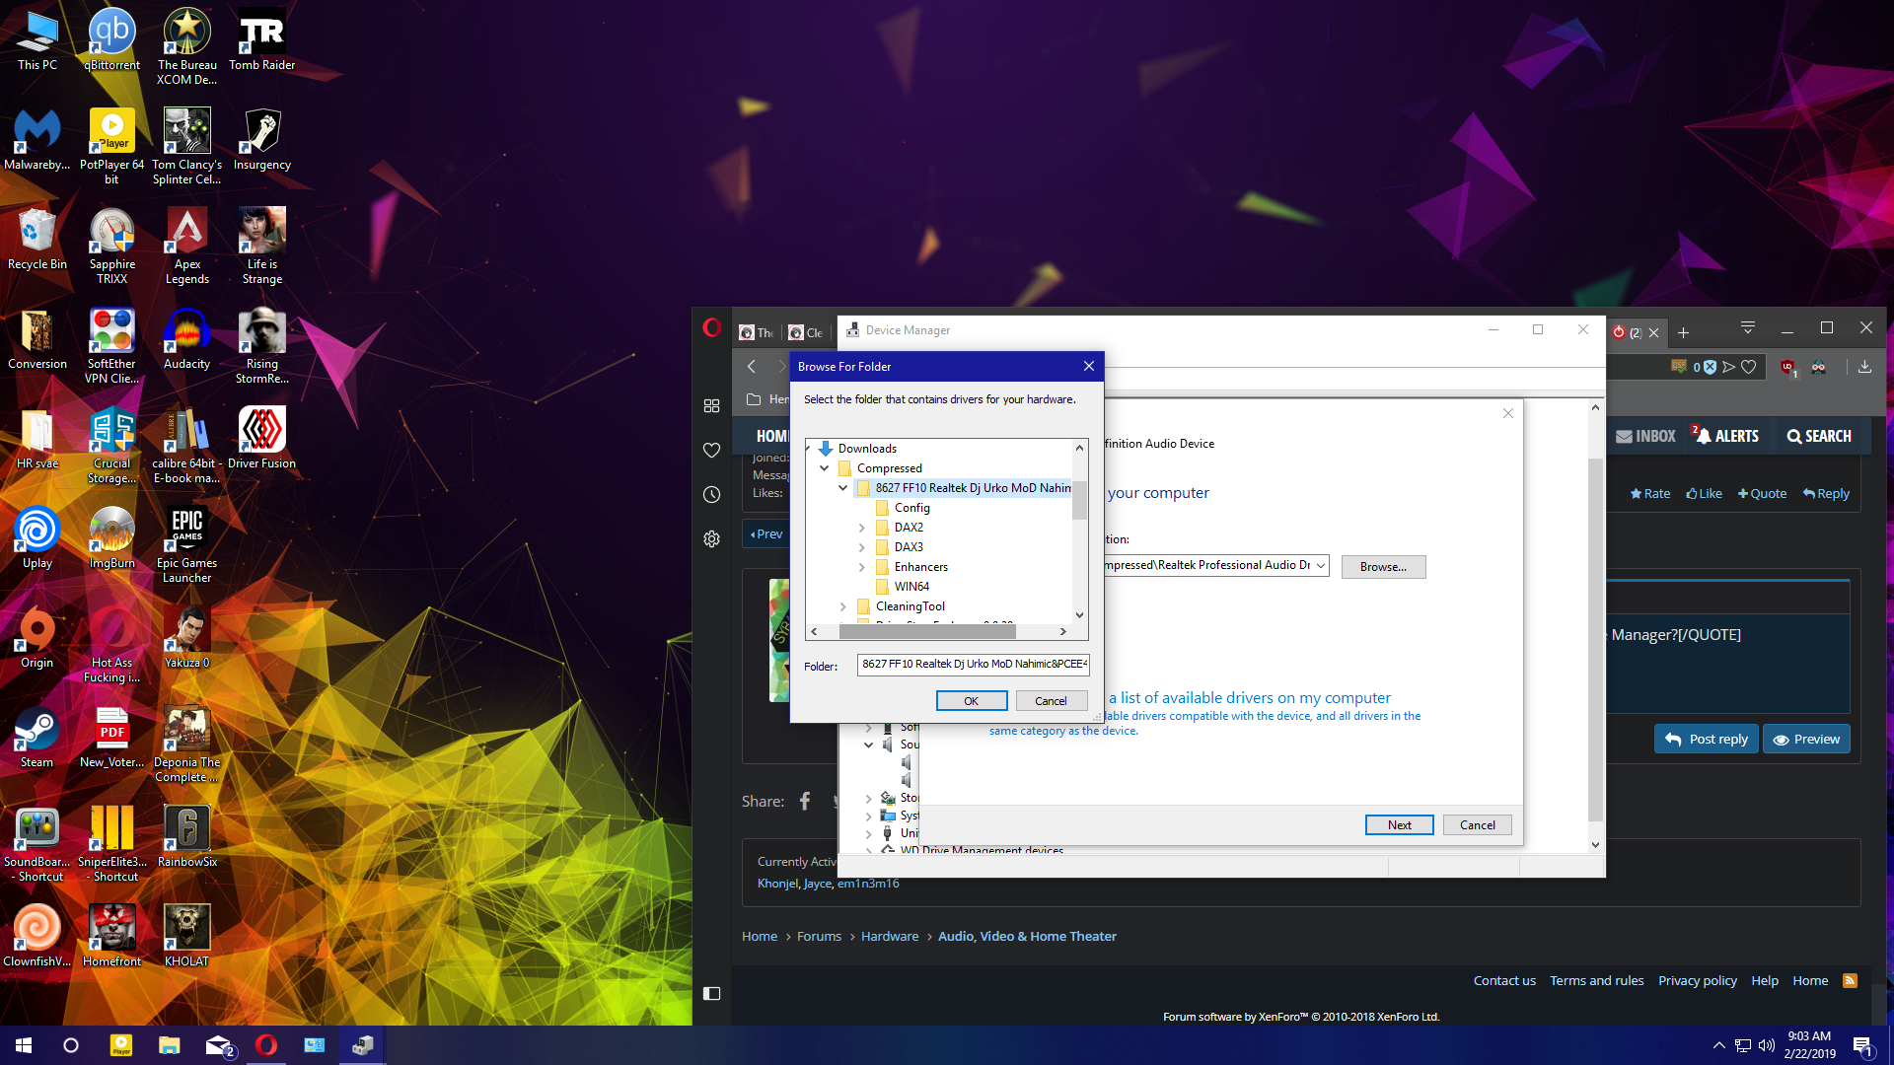Screen dimensions: 1894x1065
Task: Select Epic Games Launcher icon
Action: tap(186, 544)
